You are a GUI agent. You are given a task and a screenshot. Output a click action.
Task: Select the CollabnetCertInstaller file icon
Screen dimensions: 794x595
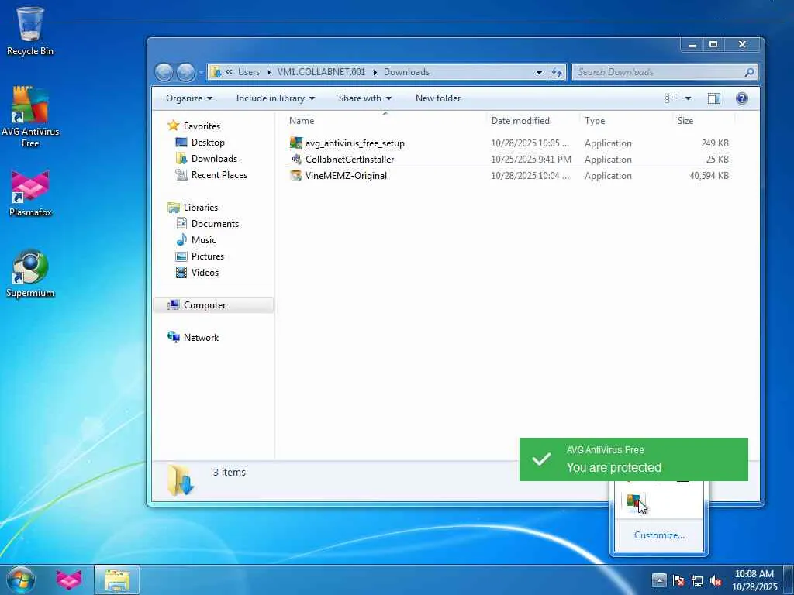point(295,160)
